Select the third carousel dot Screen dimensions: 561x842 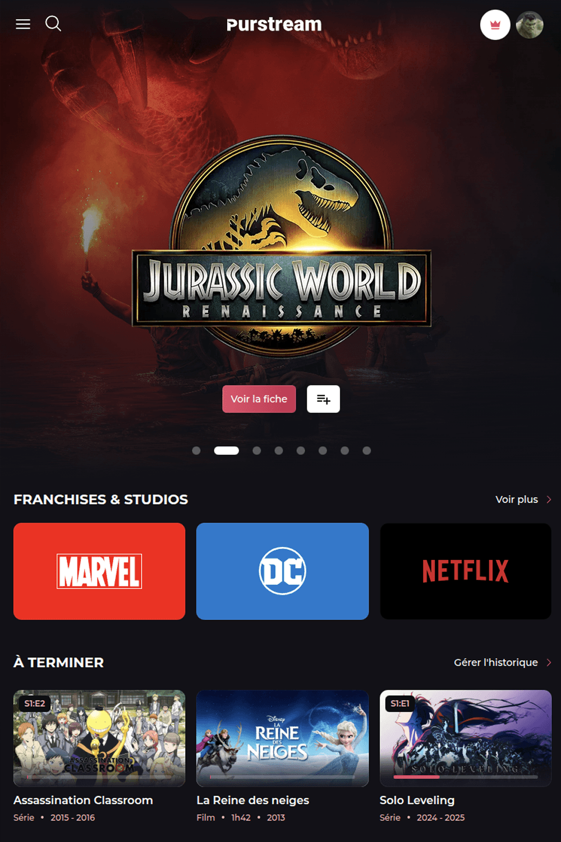[256, 451]
